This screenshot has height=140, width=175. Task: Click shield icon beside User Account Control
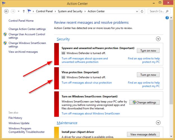pyautogui.click(x=5, y=34)
